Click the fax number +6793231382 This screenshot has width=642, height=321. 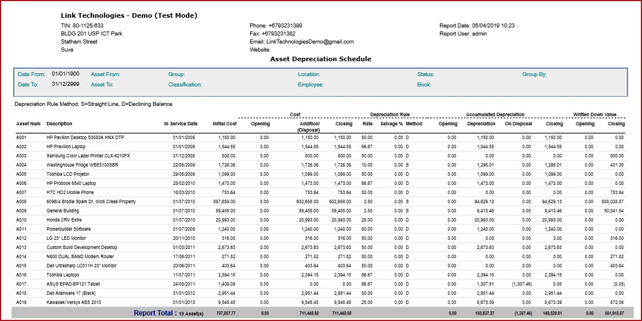coord(278,34)
